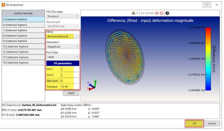Click the Difference color scale bar
Viewport: 224px width, 131px height.
[x=208, y=59]
